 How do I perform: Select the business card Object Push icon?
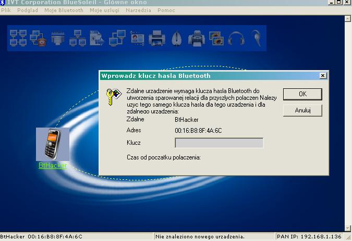137,38
